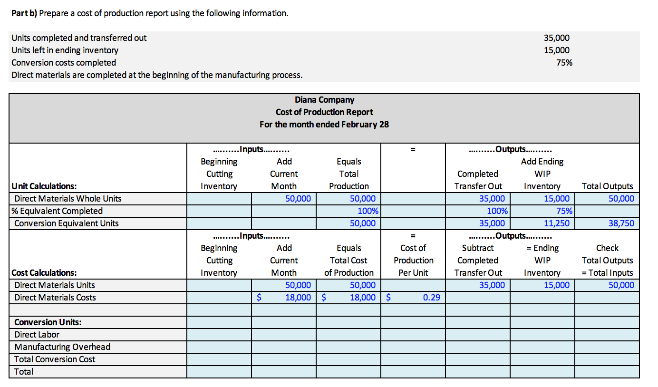Select the 'Direct Materials Whole Units' row label
The height and width of the screenshot is (387, 658).
pos(68,199)
